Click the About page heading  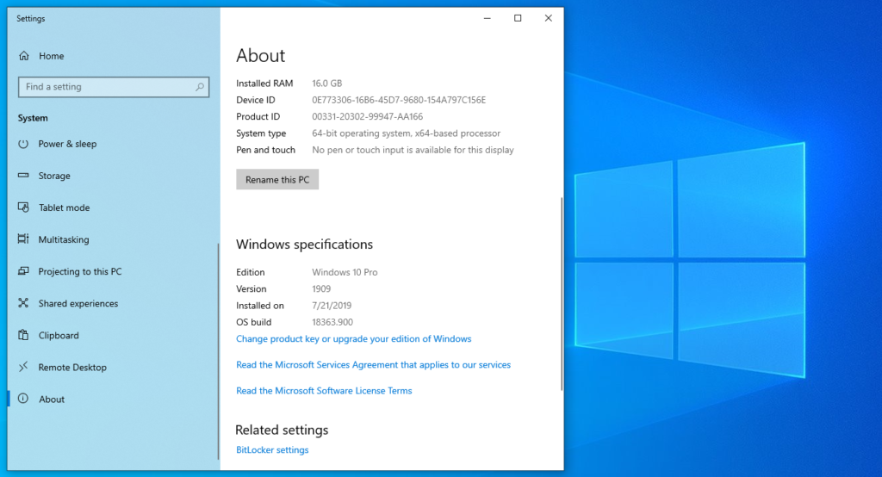[260, 56]
